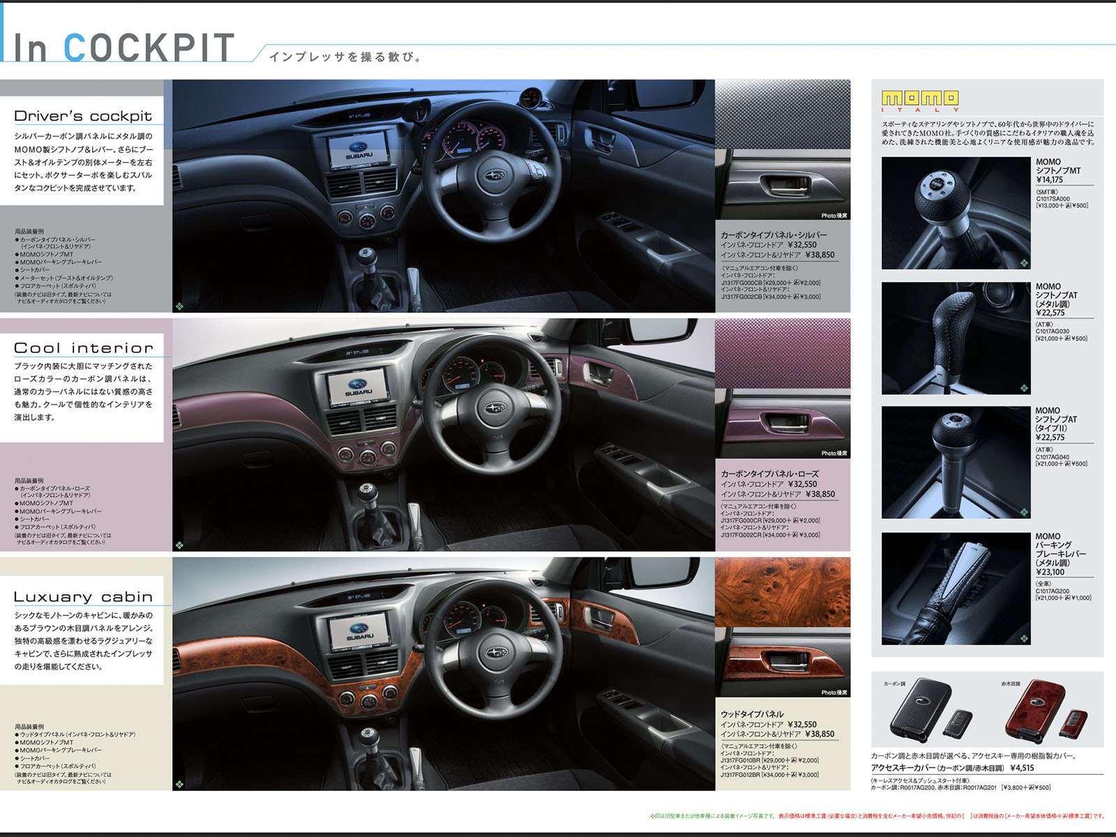Click the green clover mark on the parking brake lever photo
Screen dimensions: 1116x837
click(1023, 638)
